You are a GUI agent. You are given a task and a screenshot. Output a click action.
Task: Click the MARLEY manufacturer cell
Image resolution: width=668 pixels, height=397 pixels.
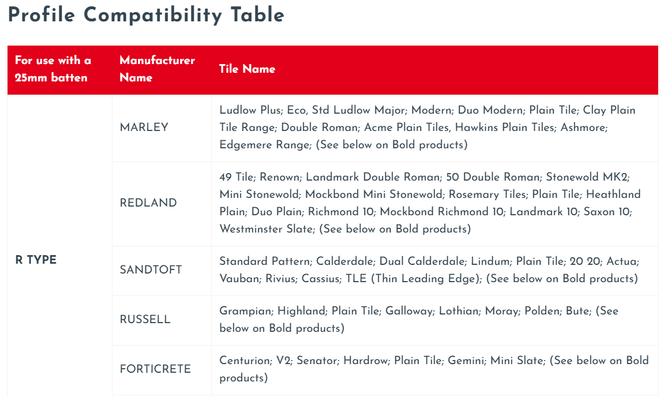pyautogui.click(x=144, y=128)
